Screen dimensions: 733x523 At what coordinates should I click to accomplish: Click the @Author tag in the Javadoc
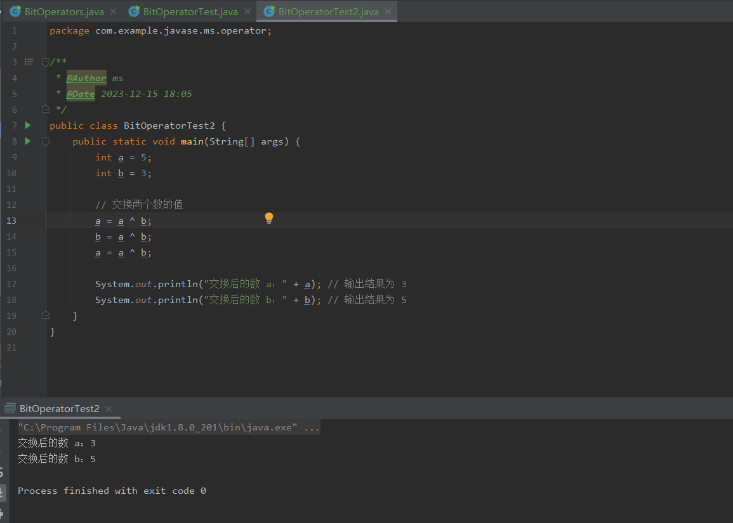pos(86,78)
